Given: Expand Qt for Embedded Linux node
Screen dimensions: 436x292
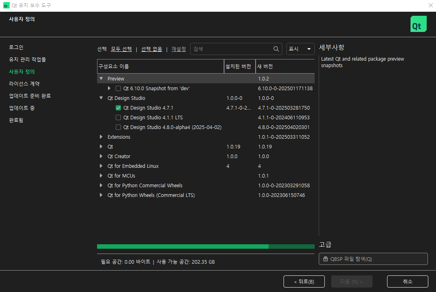Looking at the screenshot, I should [101, 166].
